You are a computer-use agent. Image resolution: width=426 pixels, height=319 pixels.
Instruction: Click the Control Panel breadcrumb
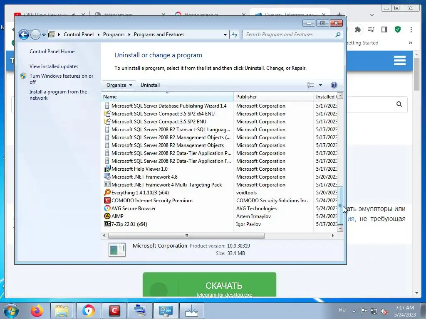(x=79, y=34)
